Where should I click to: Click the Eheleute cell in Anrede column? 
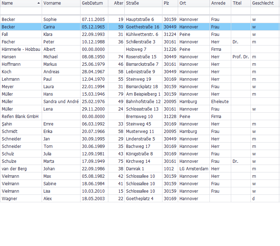(x=220, y=102)
